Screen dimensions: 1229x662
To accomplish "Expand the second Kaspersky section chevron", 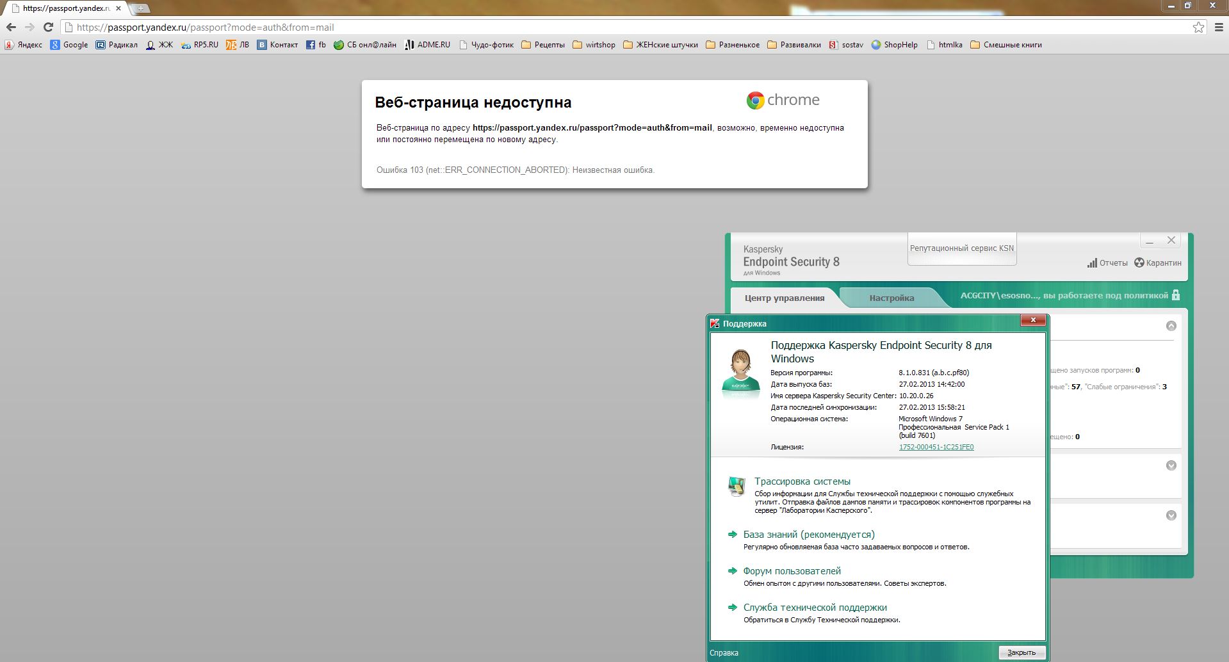I will [1171, 465].
